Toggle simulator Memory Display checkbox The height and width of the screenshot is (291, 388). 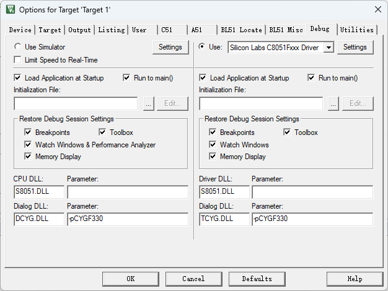point(28,156)
